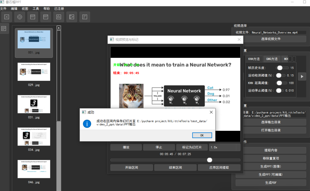Select the 029.jpg slide thumbnail
Image resolution: width=310 pixels, height=191 pixels.
tap(34, 71)
